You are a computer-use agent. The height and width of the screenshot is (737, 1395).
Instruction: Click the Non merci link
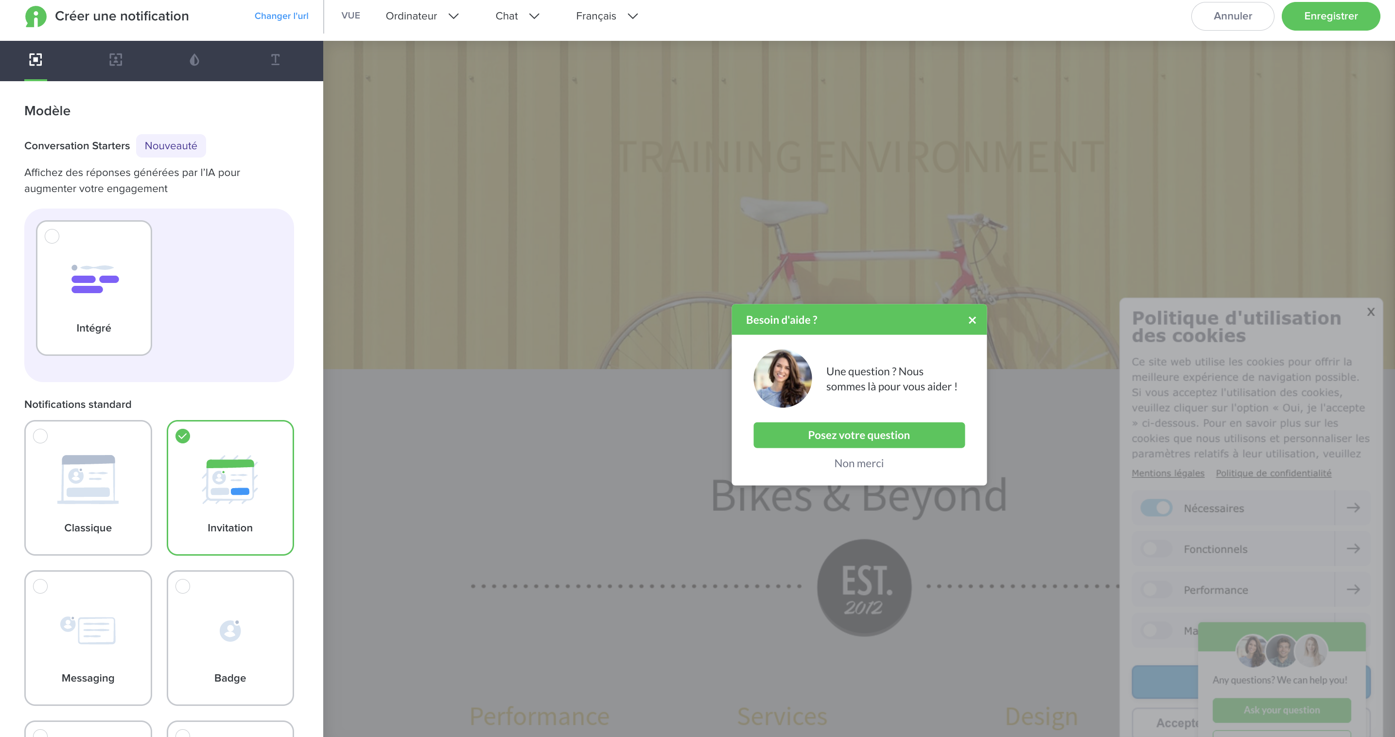(x=859, y=463)
